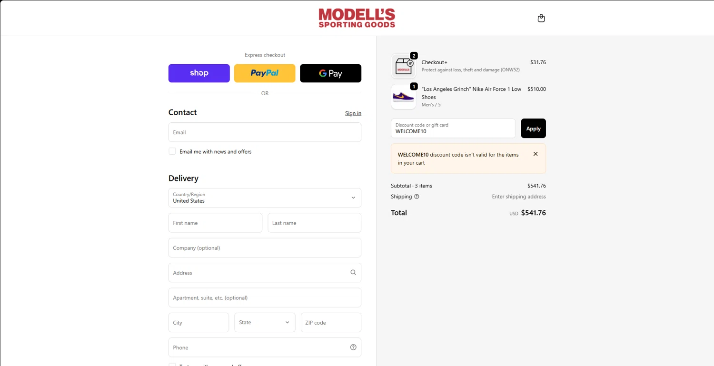Click the Apply discount button

[x=533, y=129]
